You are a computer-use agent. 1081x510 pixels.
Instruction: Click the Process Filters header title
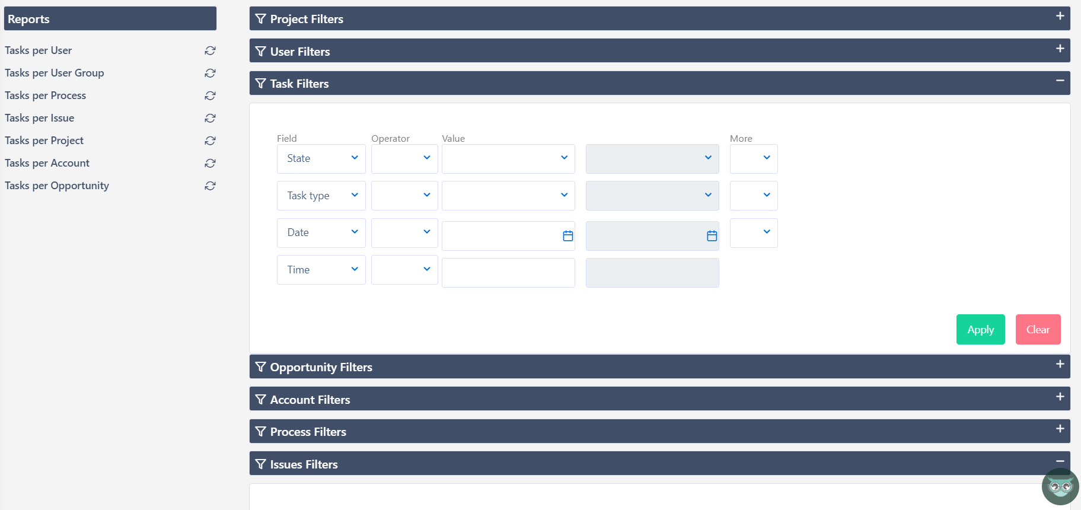pyautogui.click(x=308, y=432)
